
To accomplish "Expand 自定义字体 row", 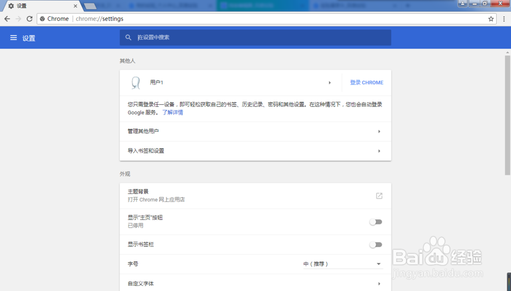I will point(255,283).
